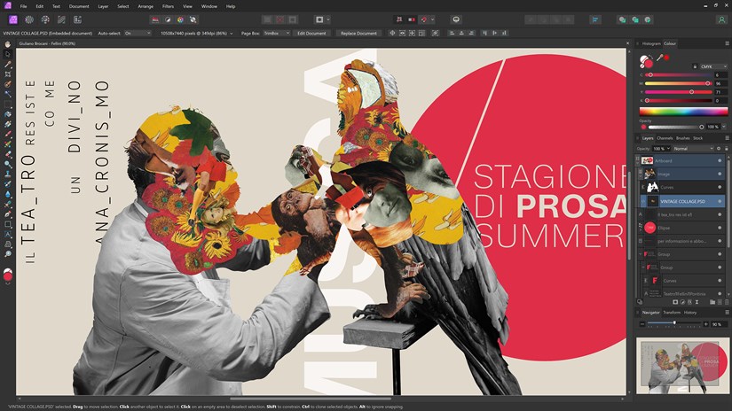
Task: Switch to the Liquify persona icon
Action: [x=29, y=19]
